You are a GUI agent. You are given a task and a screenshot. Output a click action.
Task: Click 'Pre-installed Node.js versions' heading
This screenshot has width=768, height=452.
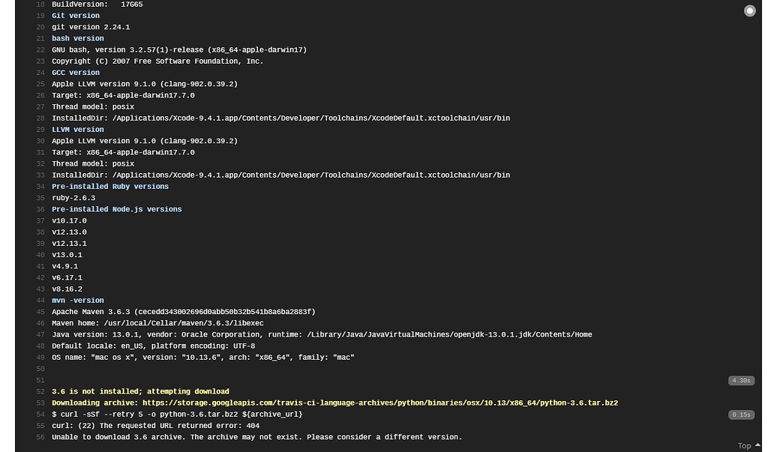[x=116, y=209]
